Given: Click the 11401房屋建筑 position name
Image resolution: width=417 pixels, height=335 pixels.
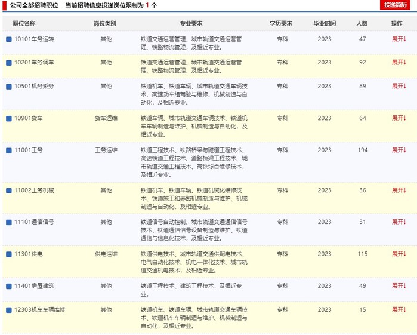Looking at the screenshot, I should 34,286.
